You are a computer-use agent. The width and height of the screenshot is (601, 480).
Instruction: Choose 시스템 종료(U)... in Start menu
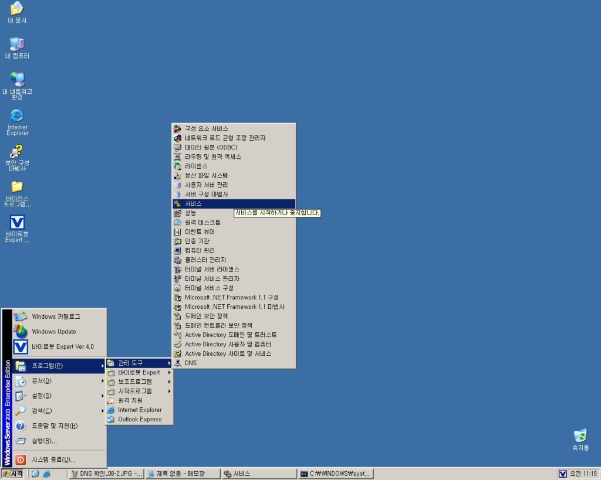(x=59, y=459)
